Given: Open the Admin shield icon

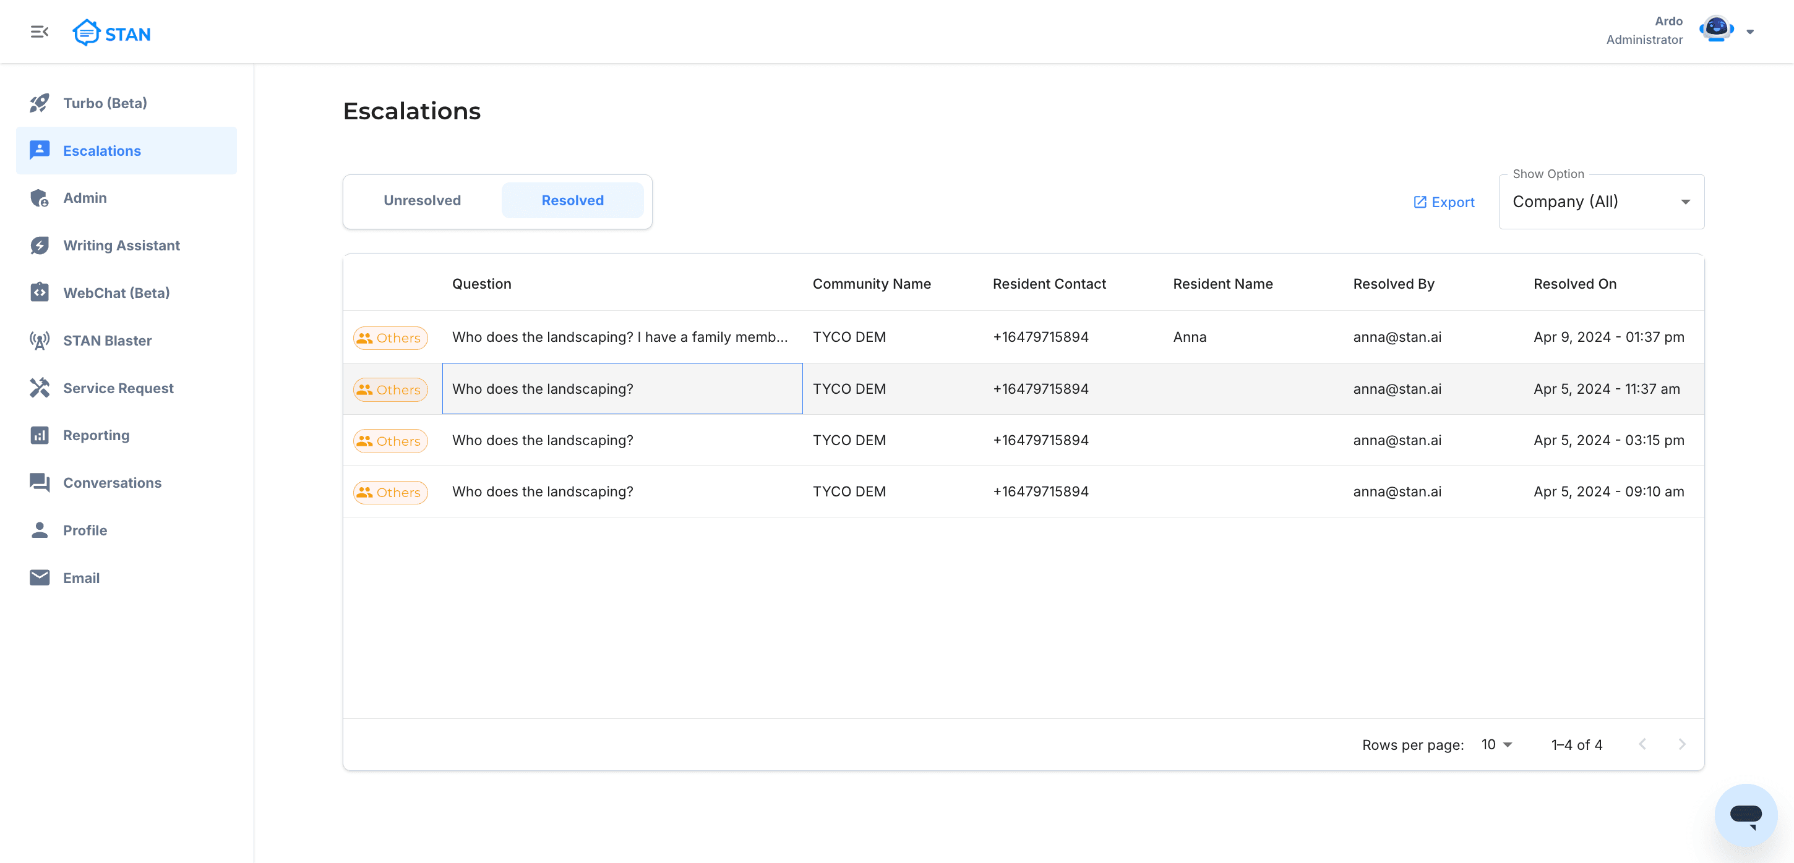Looking at the screenshot, I should (x=40, y=198).
